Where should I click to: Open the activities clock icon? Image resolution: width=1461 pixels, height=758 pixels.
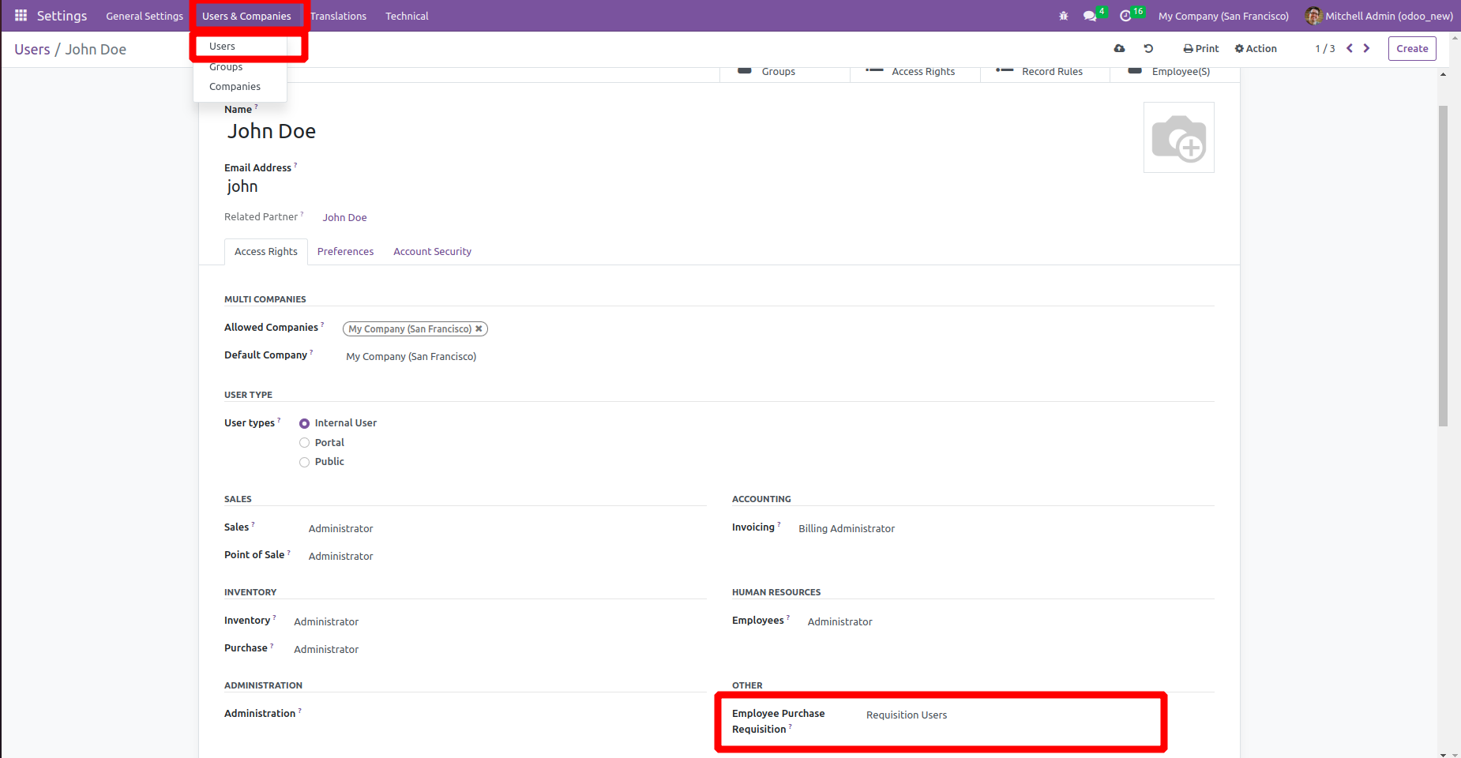pos(1126,16)
